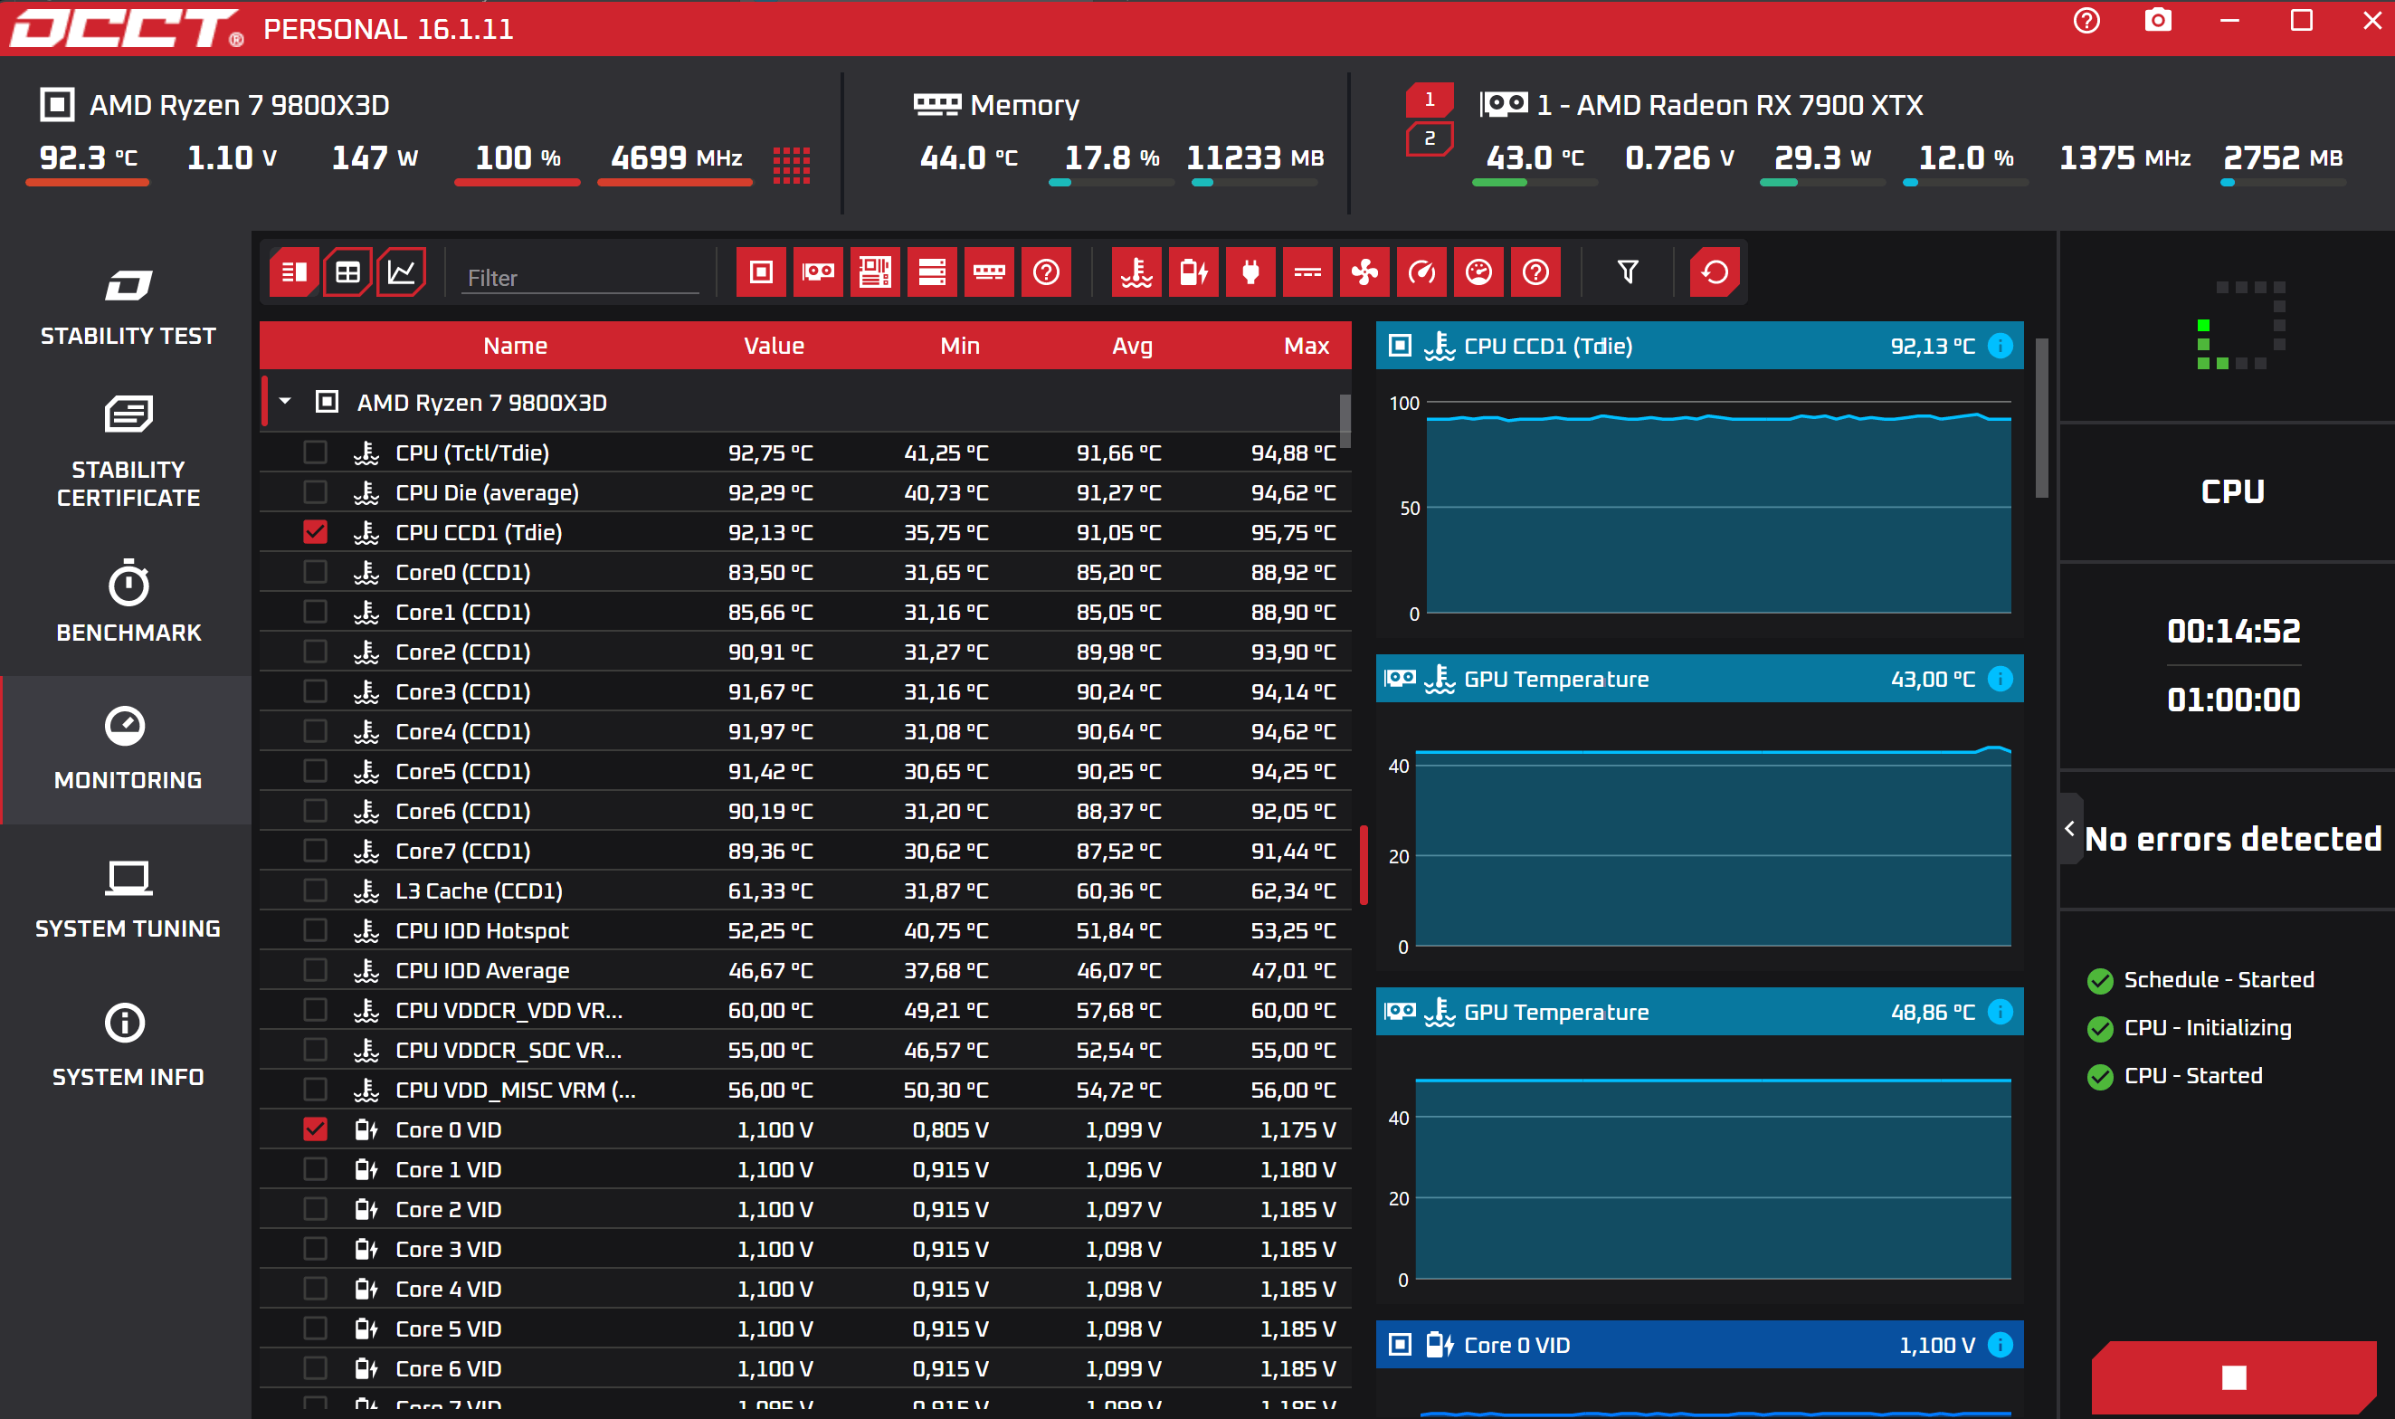
Task: Click the graphs panel vertical scrollbar
Action: tap(2041, 418)
